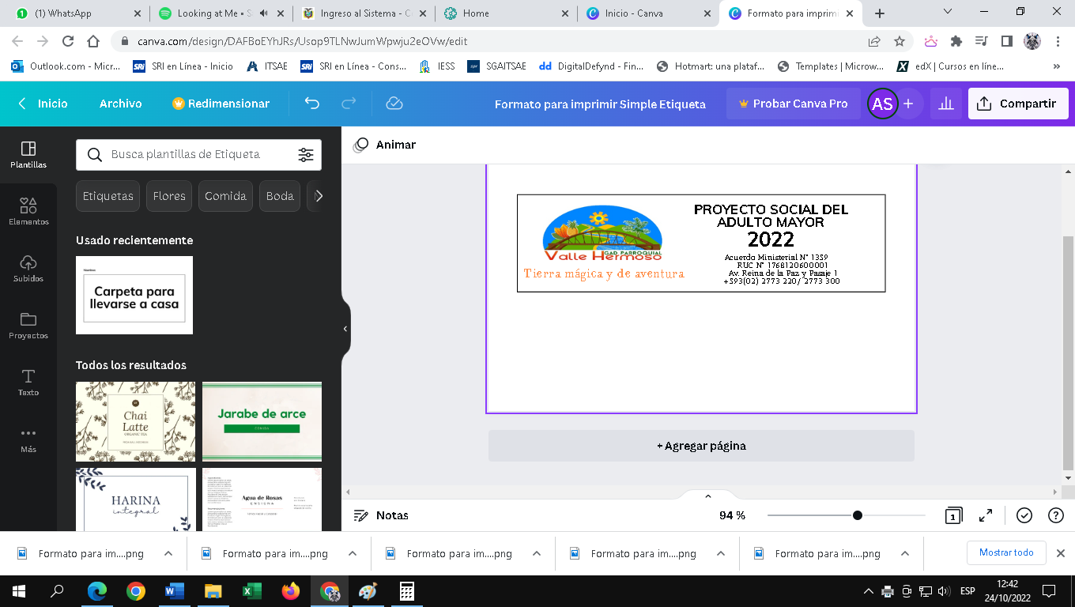1075x607 pixels.
Task: Open the Elementos sidebar panel
Action: point(28,211)
